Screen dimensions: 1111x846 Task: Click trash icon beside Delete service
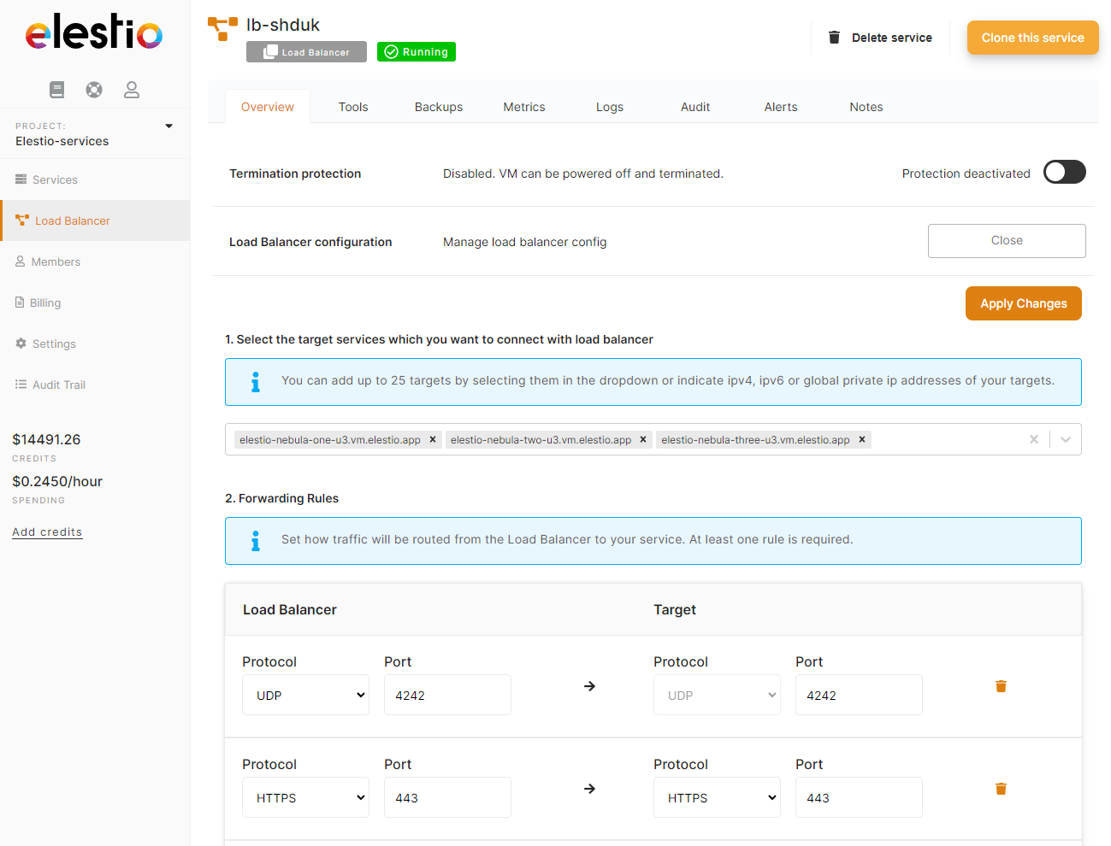[834, 38]
